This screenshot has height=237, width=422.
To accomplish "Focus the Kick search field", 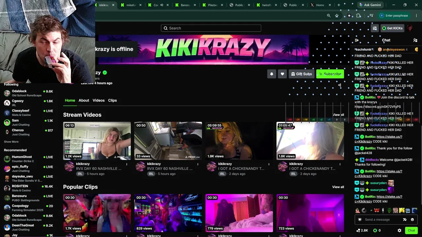I will click(211, 28).
